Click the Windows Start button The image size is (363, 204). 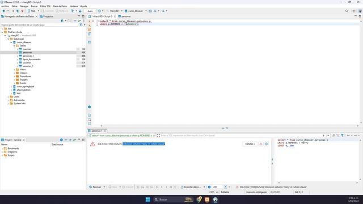tap(147, 199)
